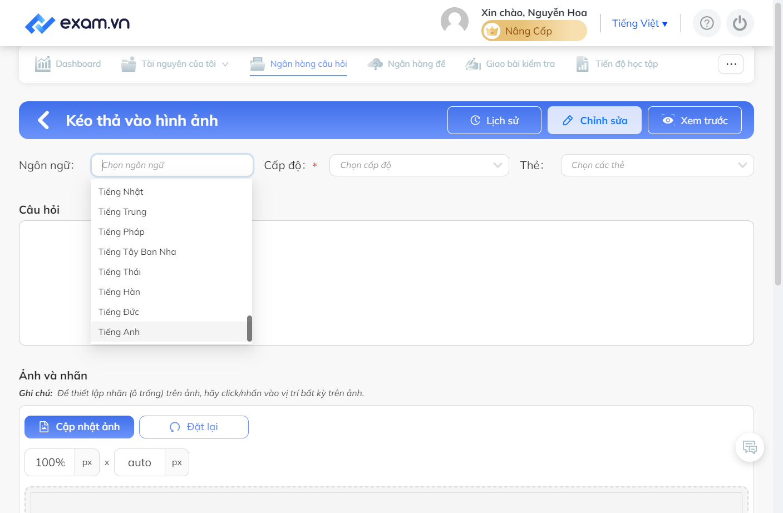Select Tiếng Hàn option
Screen dimensions: 783x513
click(x=171, y=292)
